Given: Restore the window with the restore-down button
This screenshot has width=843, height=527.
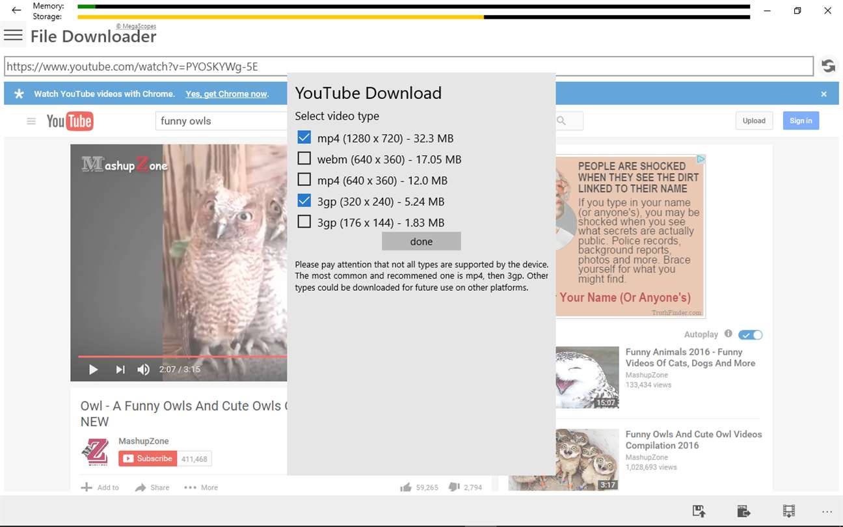Looking at the screenshot, I should click(797, 10).
